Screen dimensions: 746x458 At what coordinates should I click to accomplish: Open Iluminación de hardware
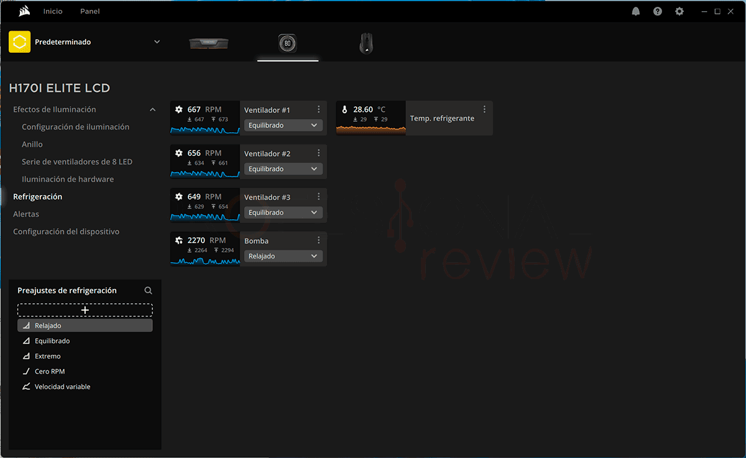(68, 179)
